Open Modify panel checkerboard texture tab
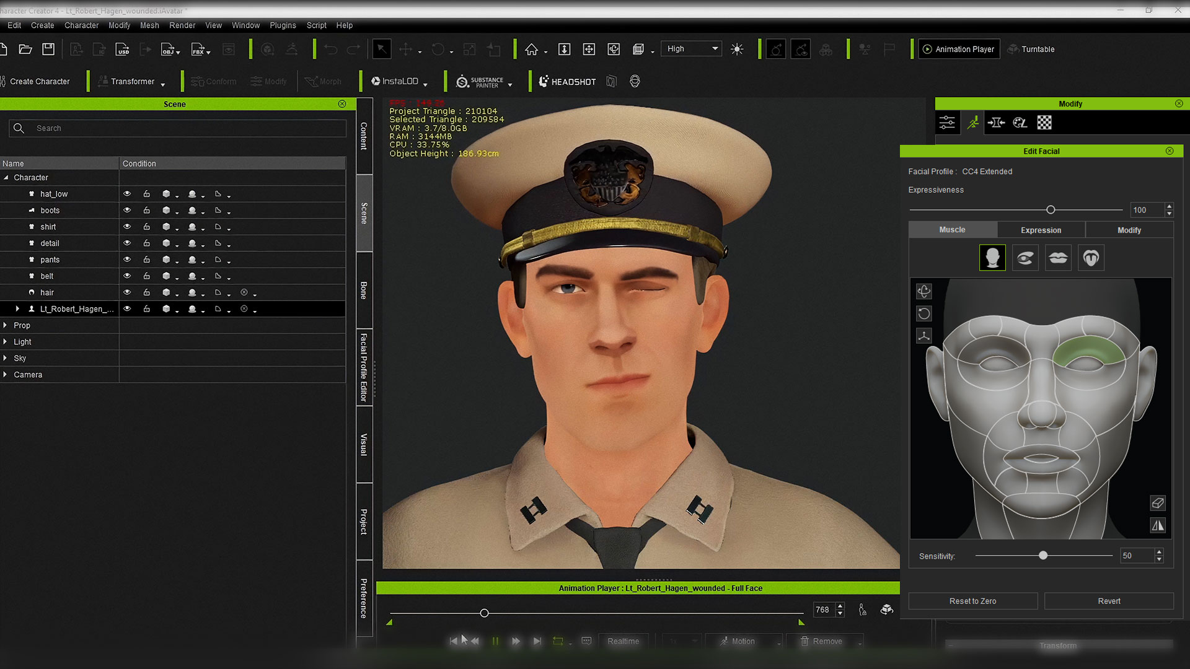Image resolution: width=1190 pixels, height=669 pixels. point(1044,123)
